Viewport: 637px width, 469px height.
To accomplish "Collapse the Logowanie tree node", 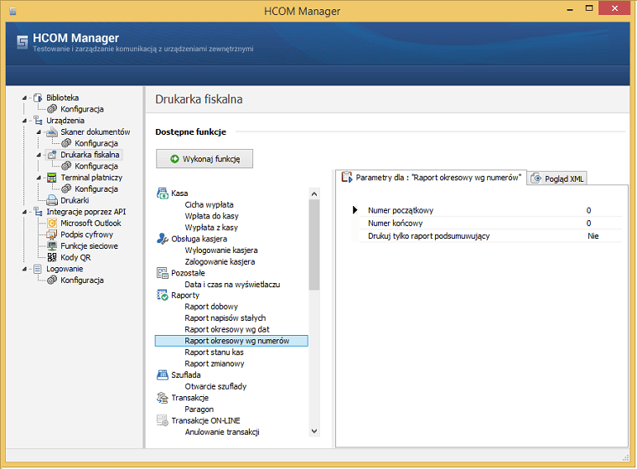I will (x=25, y=270).
